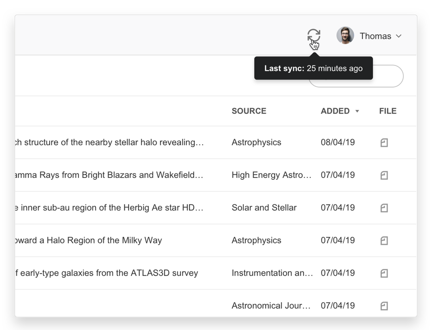The width and height of the screenshot is (432, 330).
Task: Click Thomas's profile avatar
Action: click(x=345, y=36)
